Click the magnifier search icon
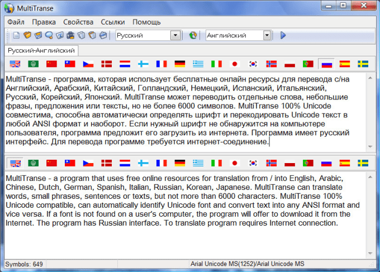Viewport: 380px width, 272px height. pyautogui.click(x=49, y=35)
